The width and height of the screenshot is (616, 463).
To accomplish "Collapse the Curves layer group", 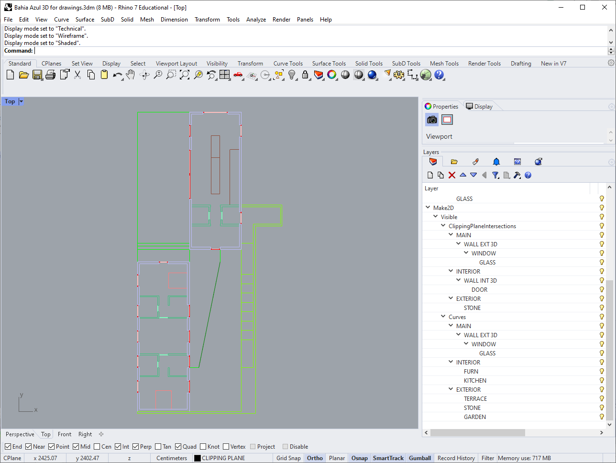I will coord(443,317).
